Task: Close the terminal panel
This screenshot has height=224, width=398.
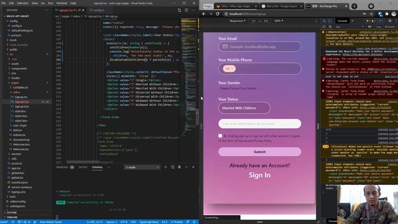Action: pyautogui.click(x=193, y=167)
